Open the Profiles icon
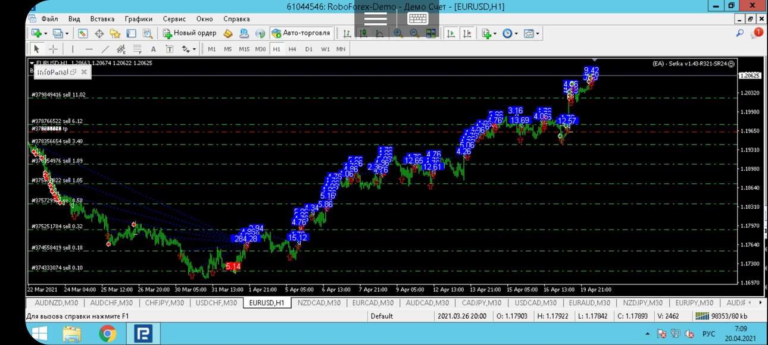This screenshot has height=345, width=768. [x=57, y=33]
